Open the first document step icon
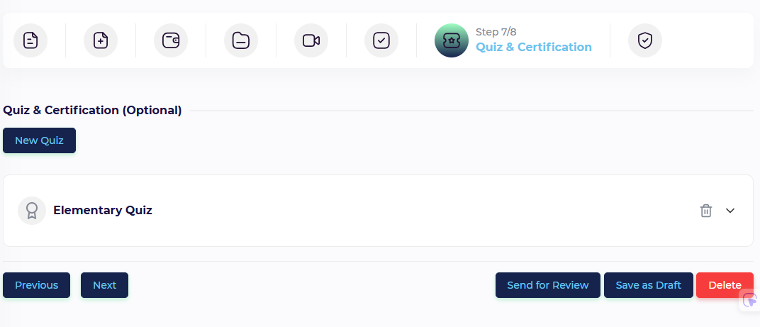This screenshot has height=327, width=760. [x=30, y=40]
